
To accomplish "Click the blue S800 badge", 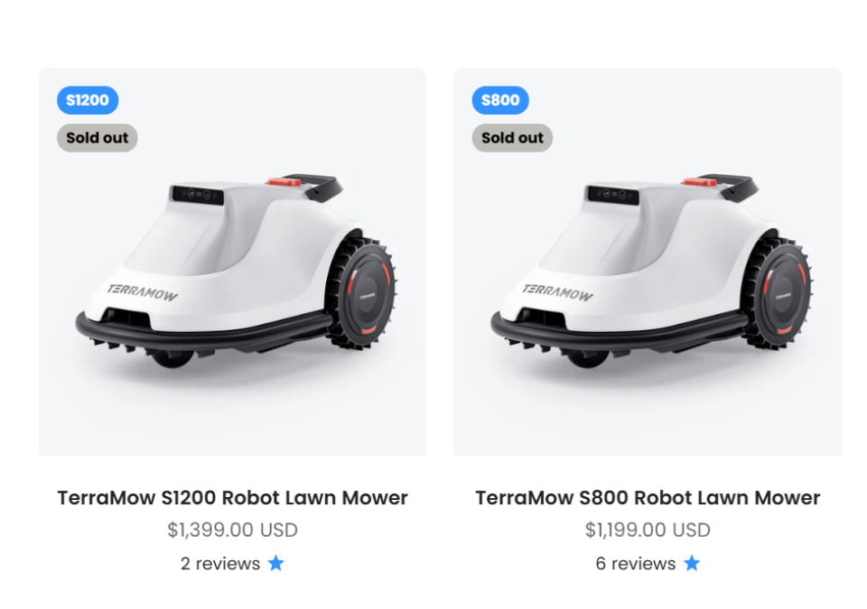I will click(x=500, y=100).
